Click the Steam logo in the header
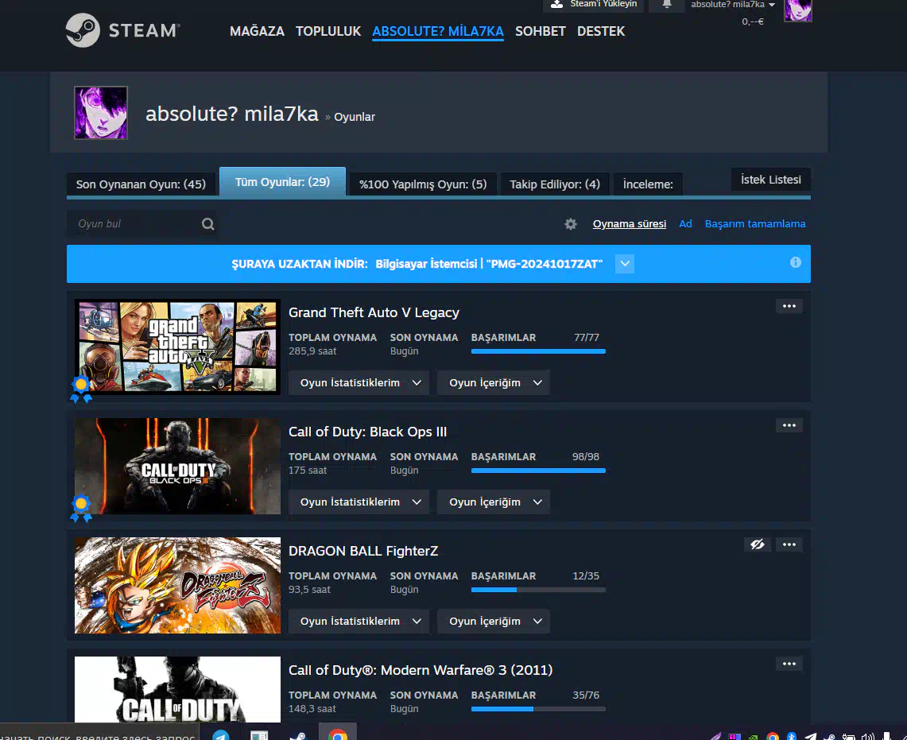Viewport: 907px width, 740px height. [x=122, y=30]
